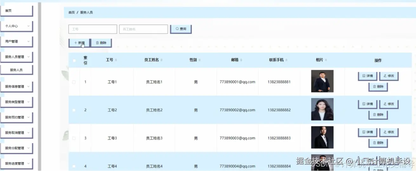
Task: Click phone number 13823888882
Action: click(x=279, y=110)
